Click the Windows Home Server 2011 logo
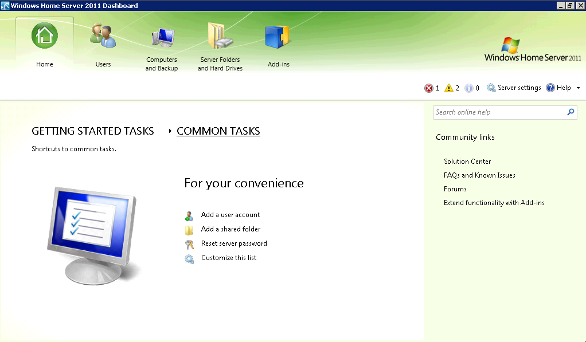 [x=533, y=49]
